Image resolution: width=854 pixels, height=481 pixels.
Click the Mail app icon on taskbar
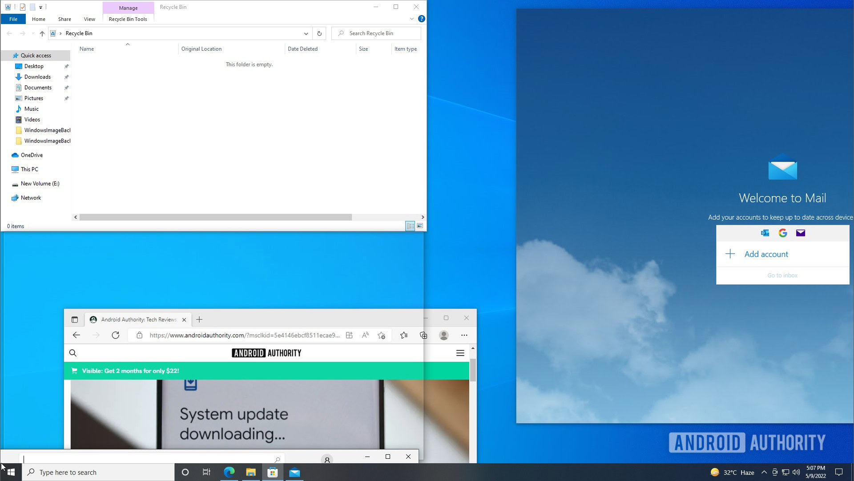pos(294,472)
